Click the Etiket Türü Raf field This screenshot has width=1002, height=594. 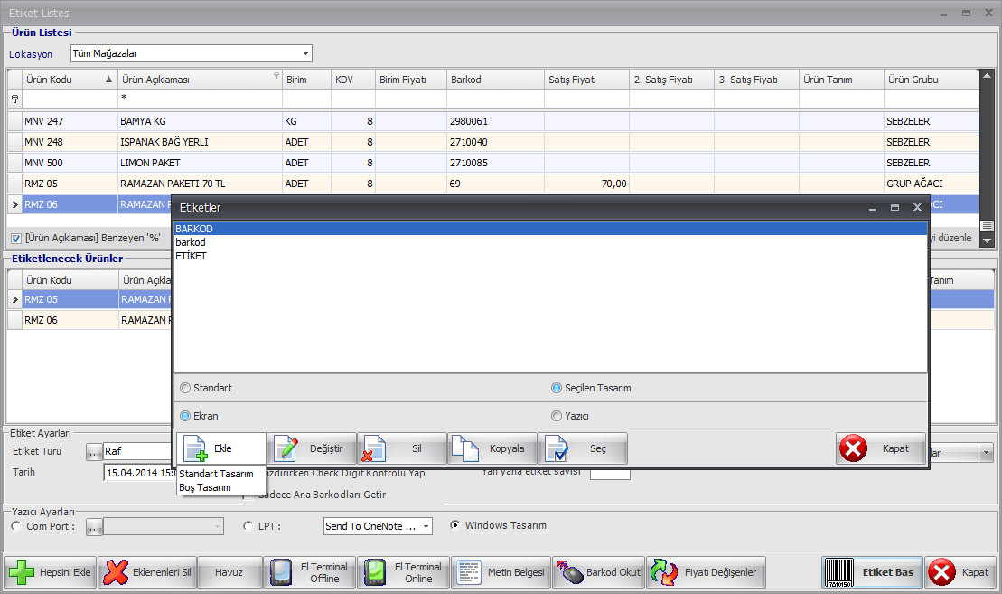click(137, 451)
